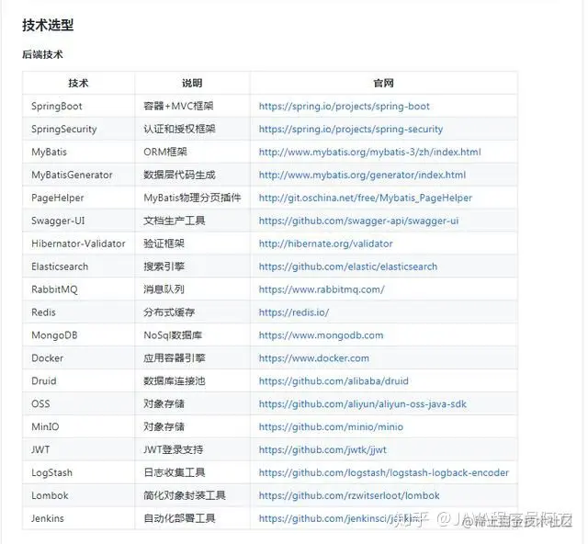Click the Druid technology cell
The image size is (588, 544).
[x=78, y=380]
